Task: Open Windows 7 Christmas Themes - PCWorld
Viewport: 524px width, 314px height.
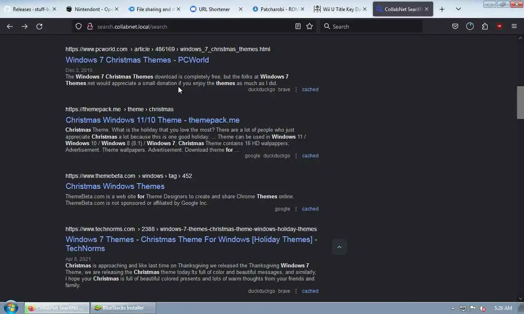Action: click(137, 60)
